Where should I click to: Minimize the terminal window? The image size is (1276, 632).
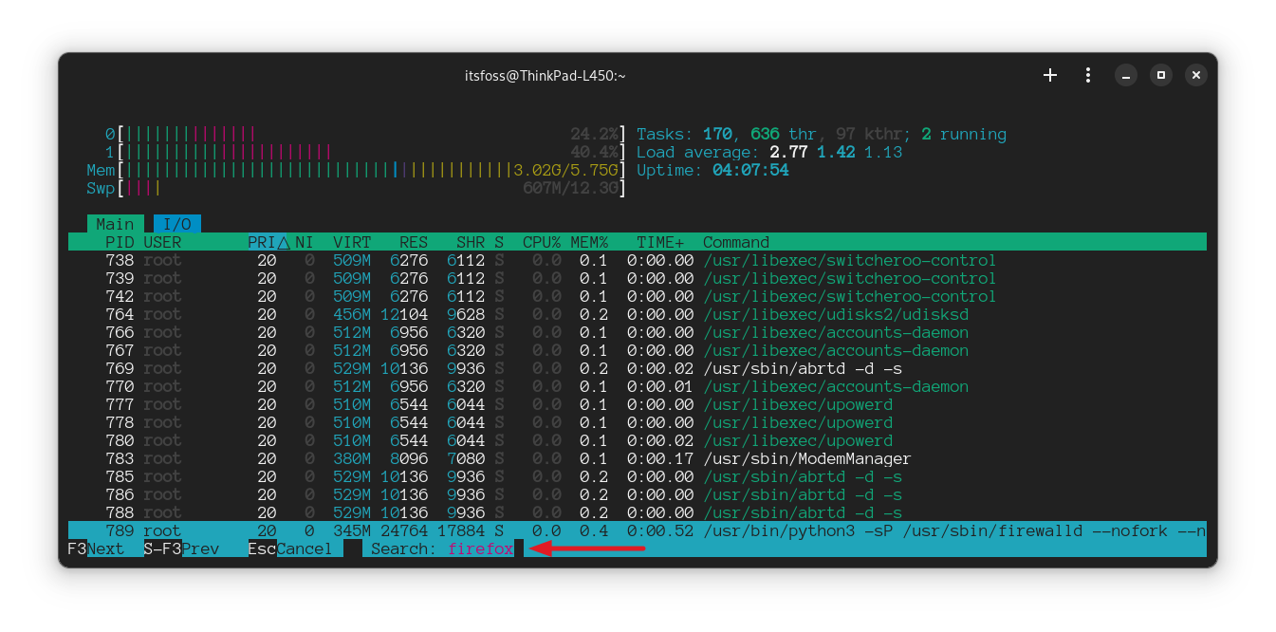coord(1124,75)
